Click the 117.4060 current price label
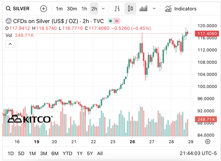 (x=206, y=33)
